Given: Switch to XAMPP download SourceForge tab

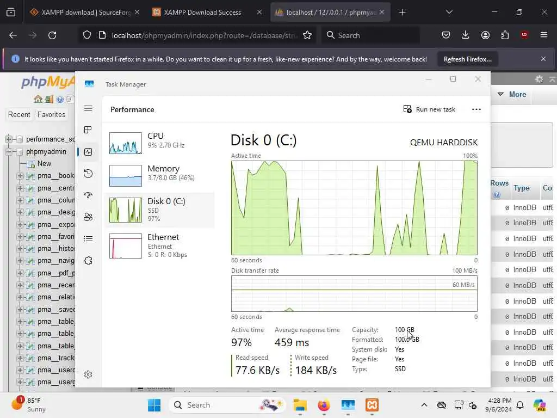Looking at the screenshot, I should tap(84, 13).
